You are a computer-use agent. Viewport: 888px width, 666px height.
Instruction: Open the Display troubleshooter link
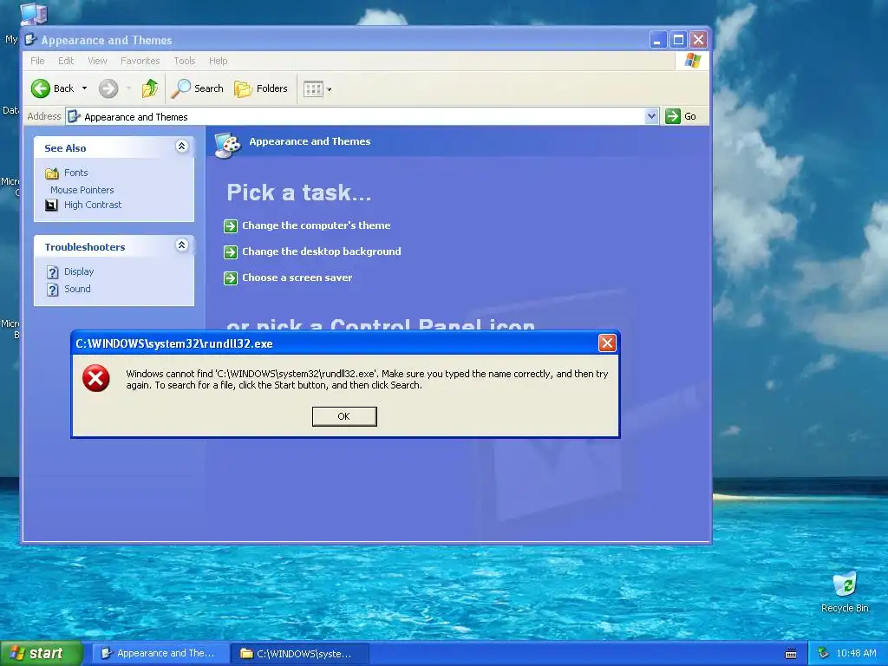click(79, 271)
